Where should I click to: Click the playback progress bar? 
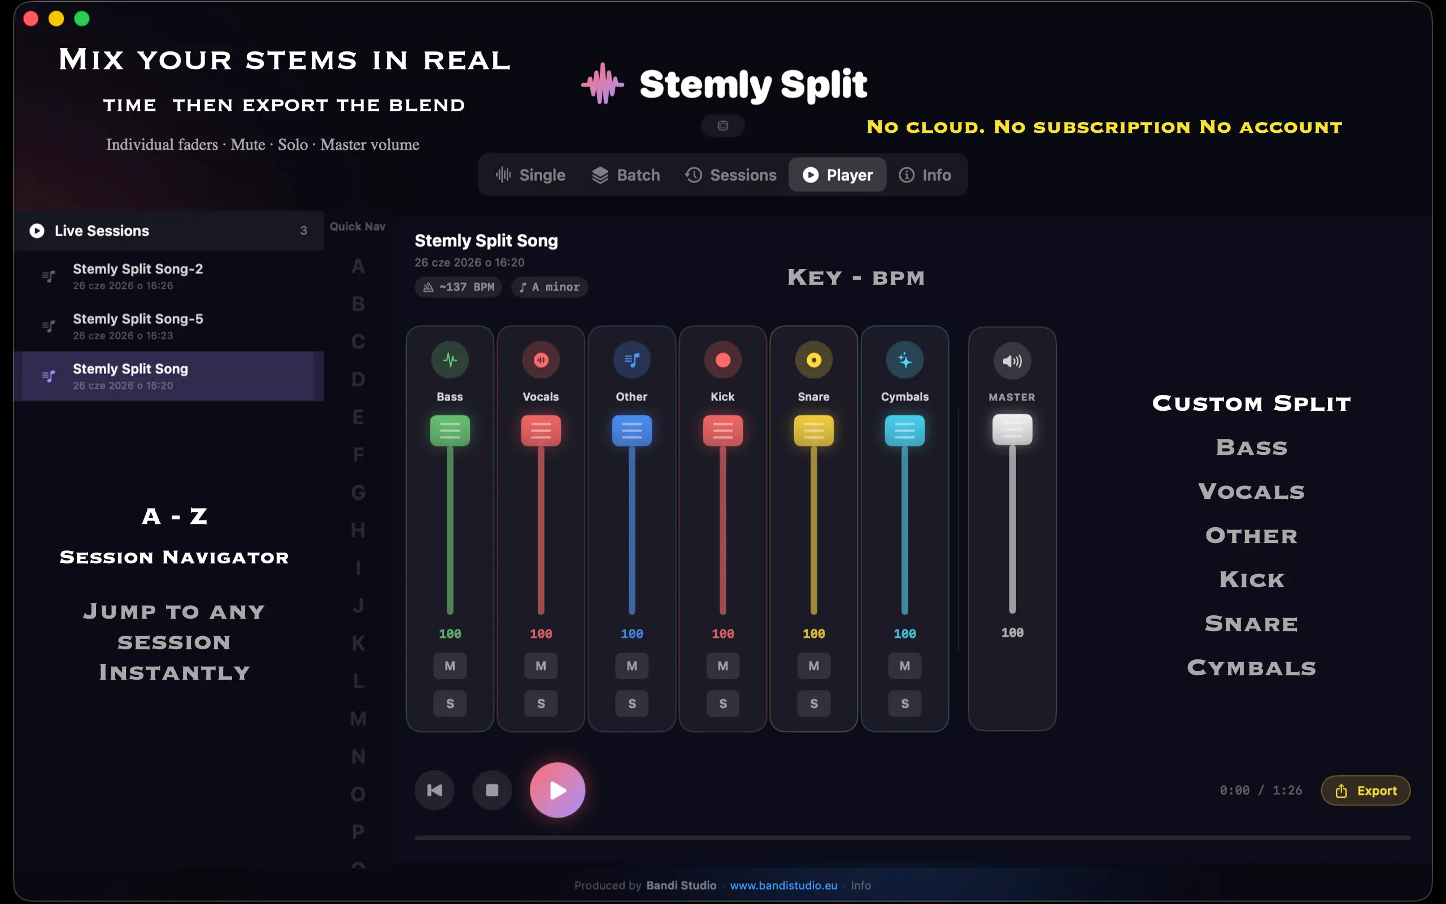(912, 838)
